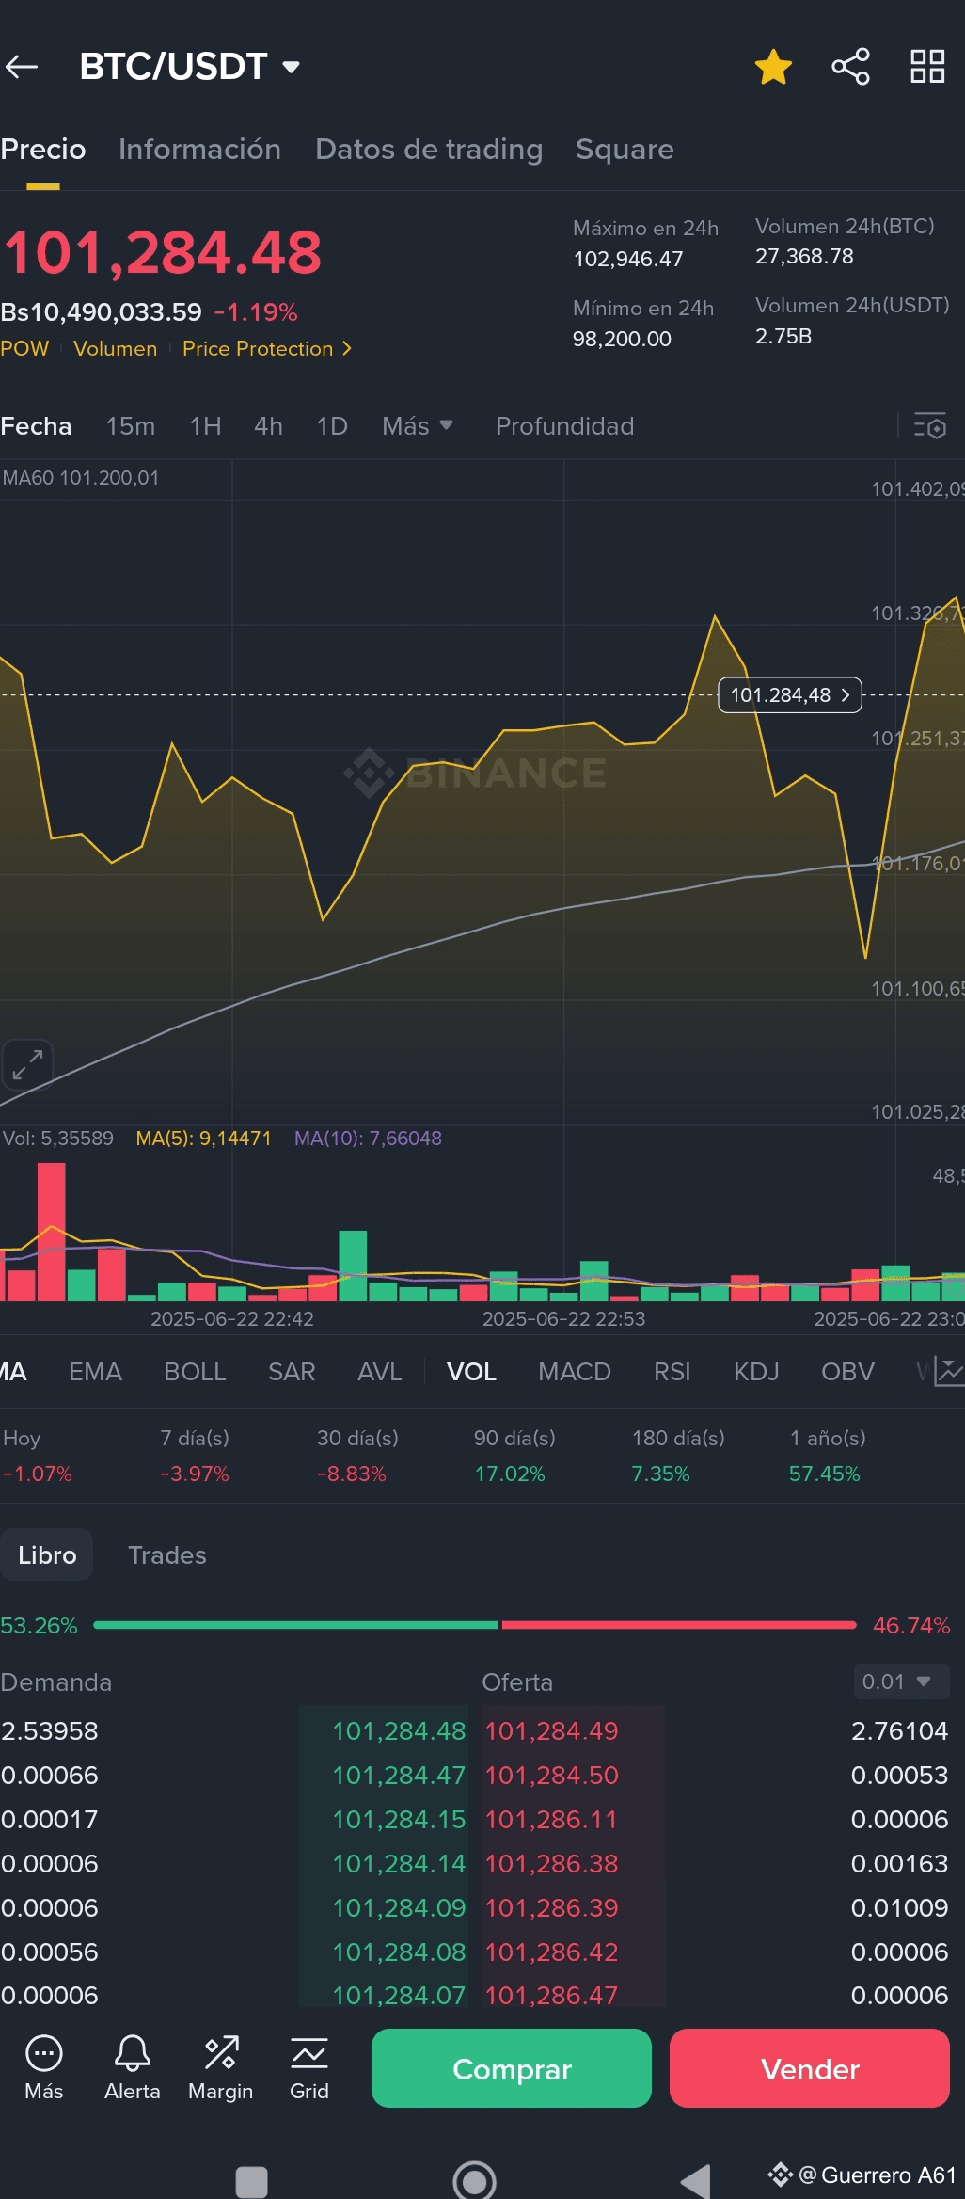Screen dimensions: 965x2199
Task: Tap the tallest red volume bar
Action: [52, 1232]
